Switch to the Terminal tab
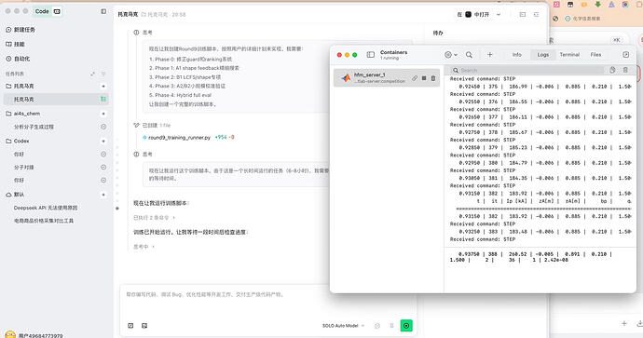Image resolution: width=643 pixels, height=338 pixels. coord(569,55)
